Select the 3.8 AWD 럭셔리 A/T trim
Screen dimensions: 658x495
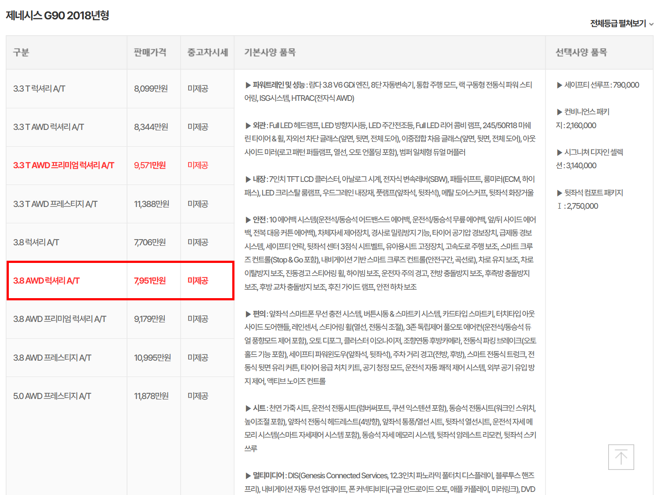coord(46,281)
